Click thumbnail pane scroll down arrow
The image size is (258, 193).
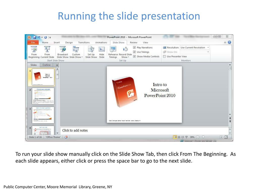tap(57, 133)
